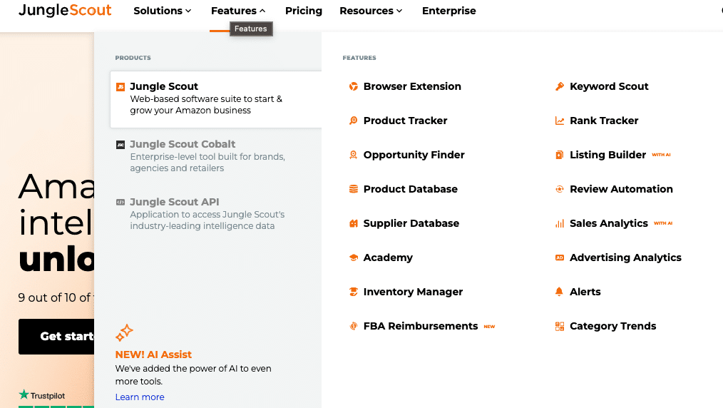The width and height of the screenshot is (723, 408).
Task: Click the Inventory Manager icon
Action: [353, 292]
